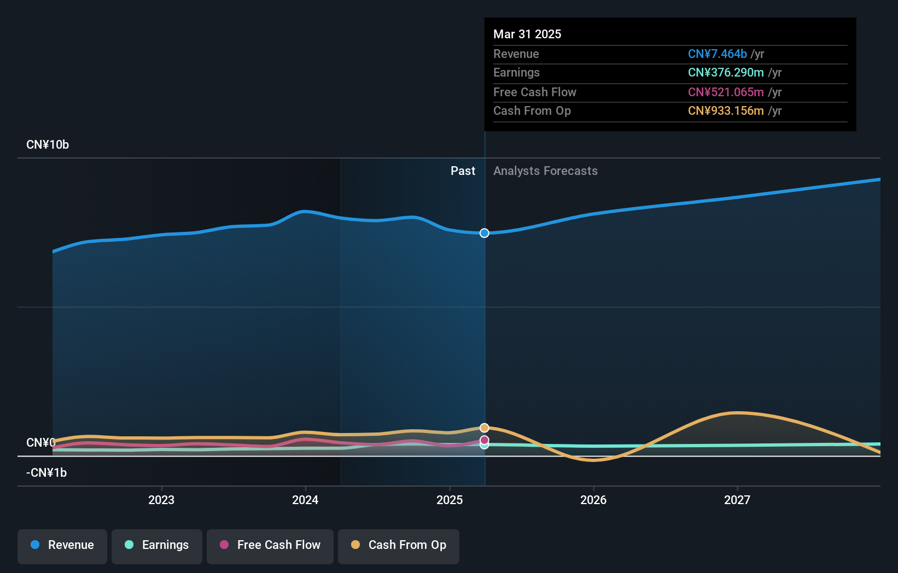The image size is (898, 573).
Task: Click the Mar 31 2025 tooltip date
Action: (x=527, y=34)
